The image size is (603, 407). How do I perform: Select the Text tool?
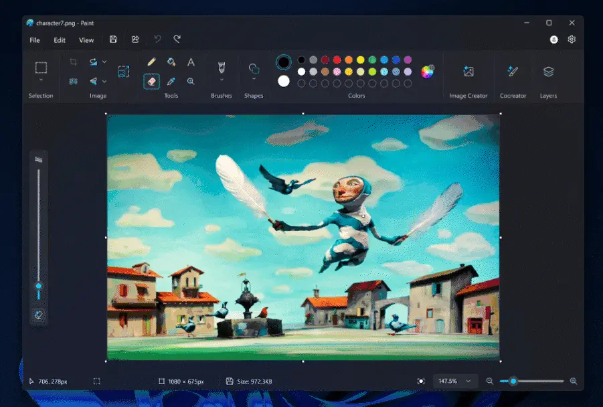coord(191,62)
